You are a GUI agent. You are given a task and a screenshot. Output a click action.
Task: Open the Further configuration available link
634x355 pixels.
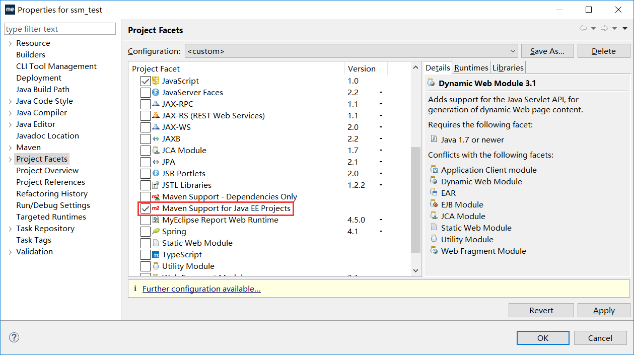[201, 289]
